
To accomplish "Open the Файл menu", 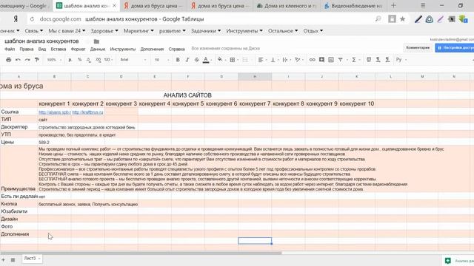I will 10,49.
